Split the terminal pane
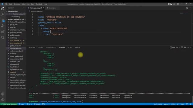The width and height of the screenshot is (193, 108). [x=182, y=47]
